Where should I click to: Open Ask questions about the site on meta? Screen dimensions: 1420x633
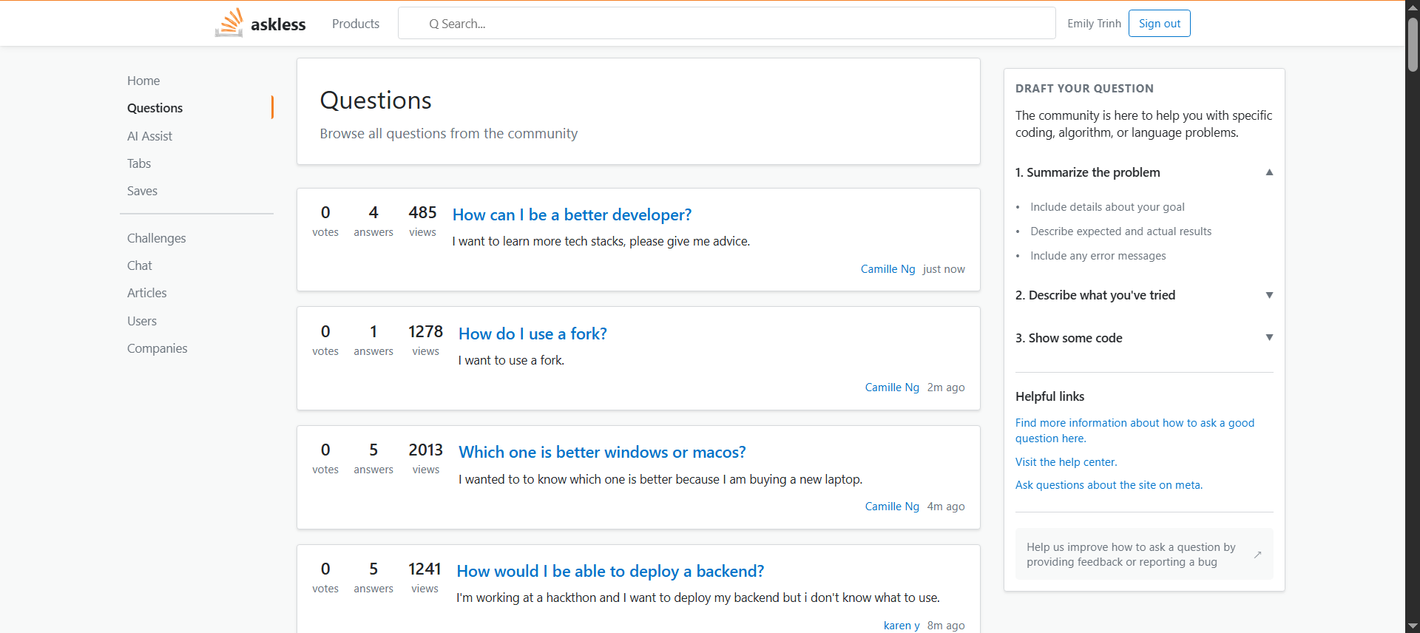(x=1109, y=485)
